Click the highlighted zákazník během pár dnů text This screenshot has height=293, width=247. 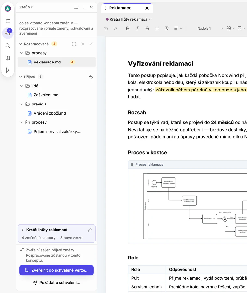coord(201,90)
